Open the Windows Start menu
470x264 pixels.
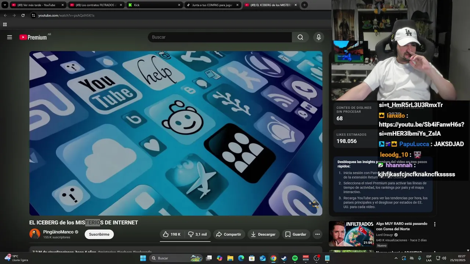[x=143, y=258]
